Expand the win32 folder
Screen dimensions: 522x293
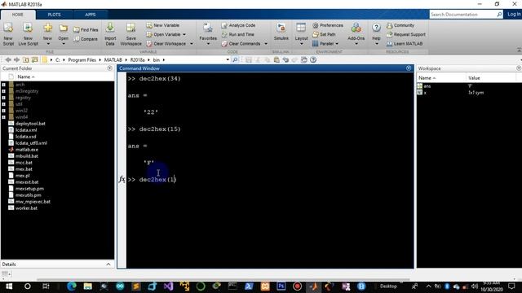[3, 111]
